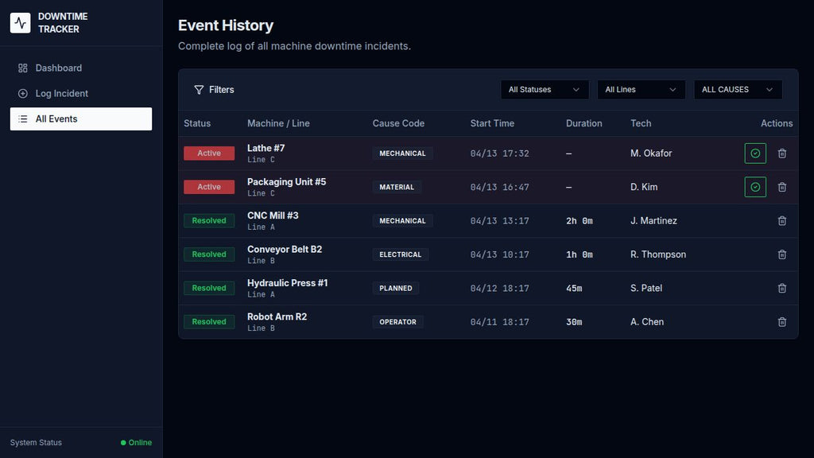Image resolution: width=814 pixels, height=458 pixels.
Task: Delete the Robot Arm R2 event
Action: point(782,322)
